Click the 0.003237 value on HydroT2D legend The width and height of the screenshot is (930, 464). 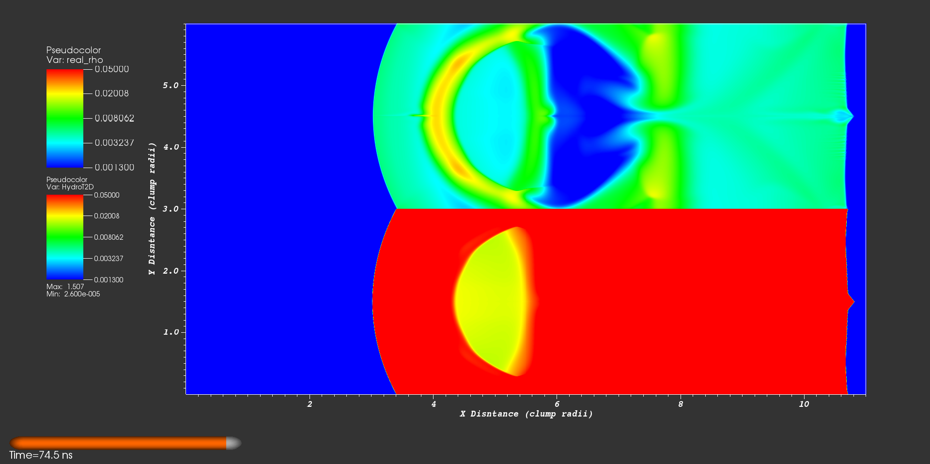pos(108,259)
